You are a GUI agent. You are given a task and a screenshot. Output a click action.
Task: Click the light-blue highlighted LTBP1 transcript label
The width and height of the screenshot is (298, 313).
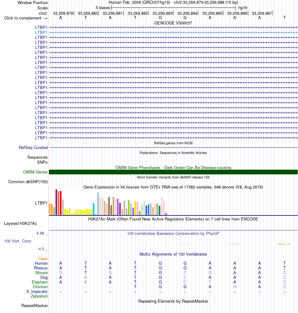coord(41,32)
